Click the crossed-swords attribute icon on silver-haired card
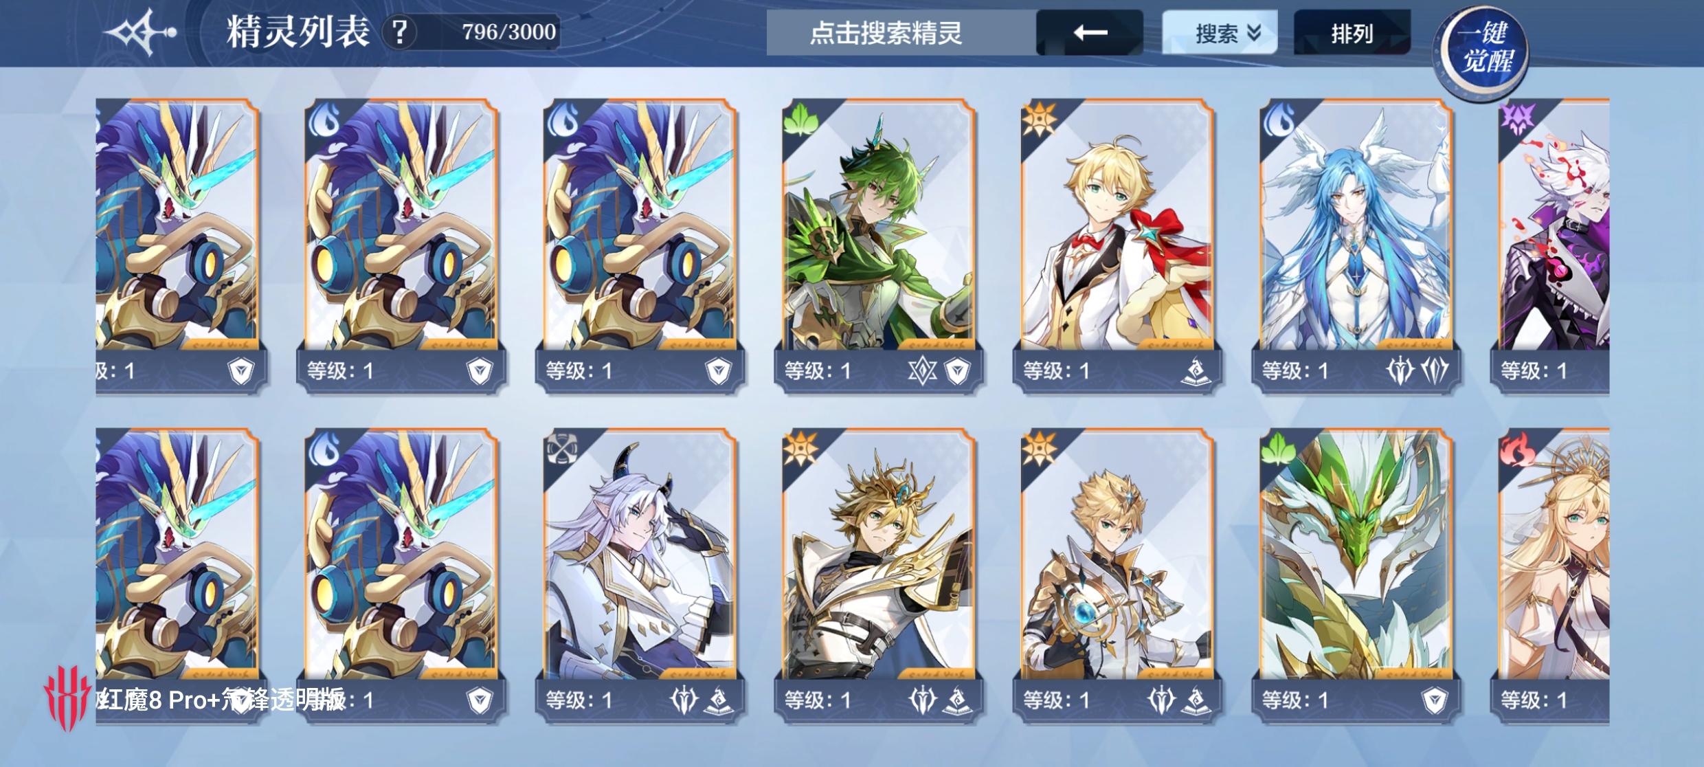The height and width of the screenshot is (767, 1704). point(561,449)
